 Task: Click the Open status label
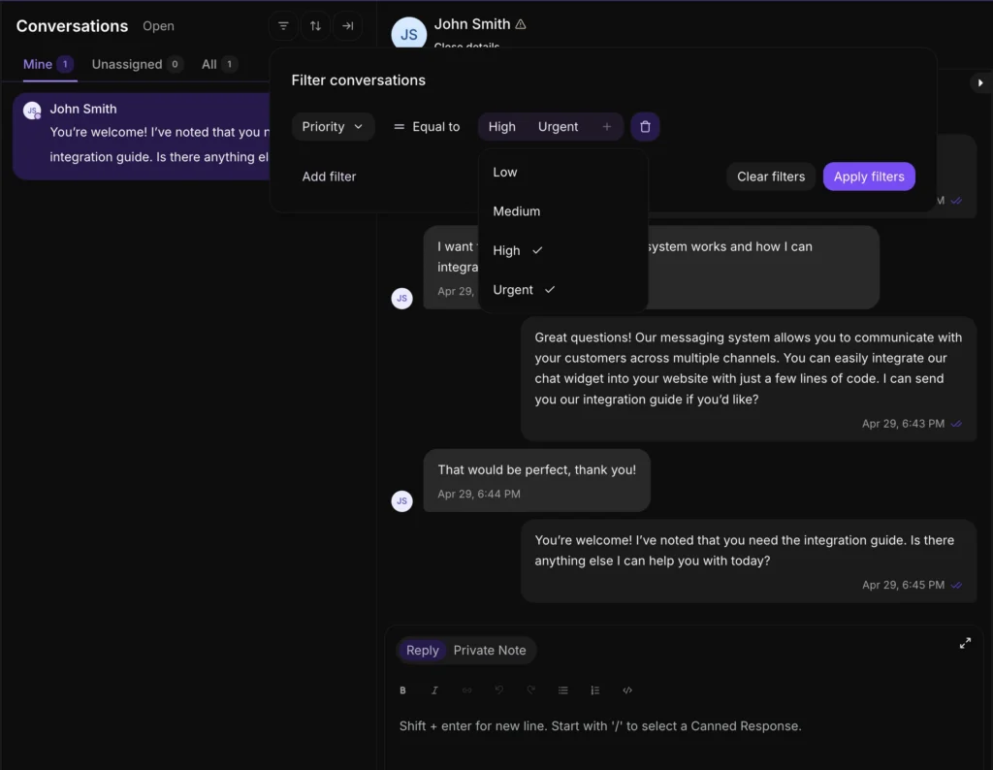pos(158,26)
